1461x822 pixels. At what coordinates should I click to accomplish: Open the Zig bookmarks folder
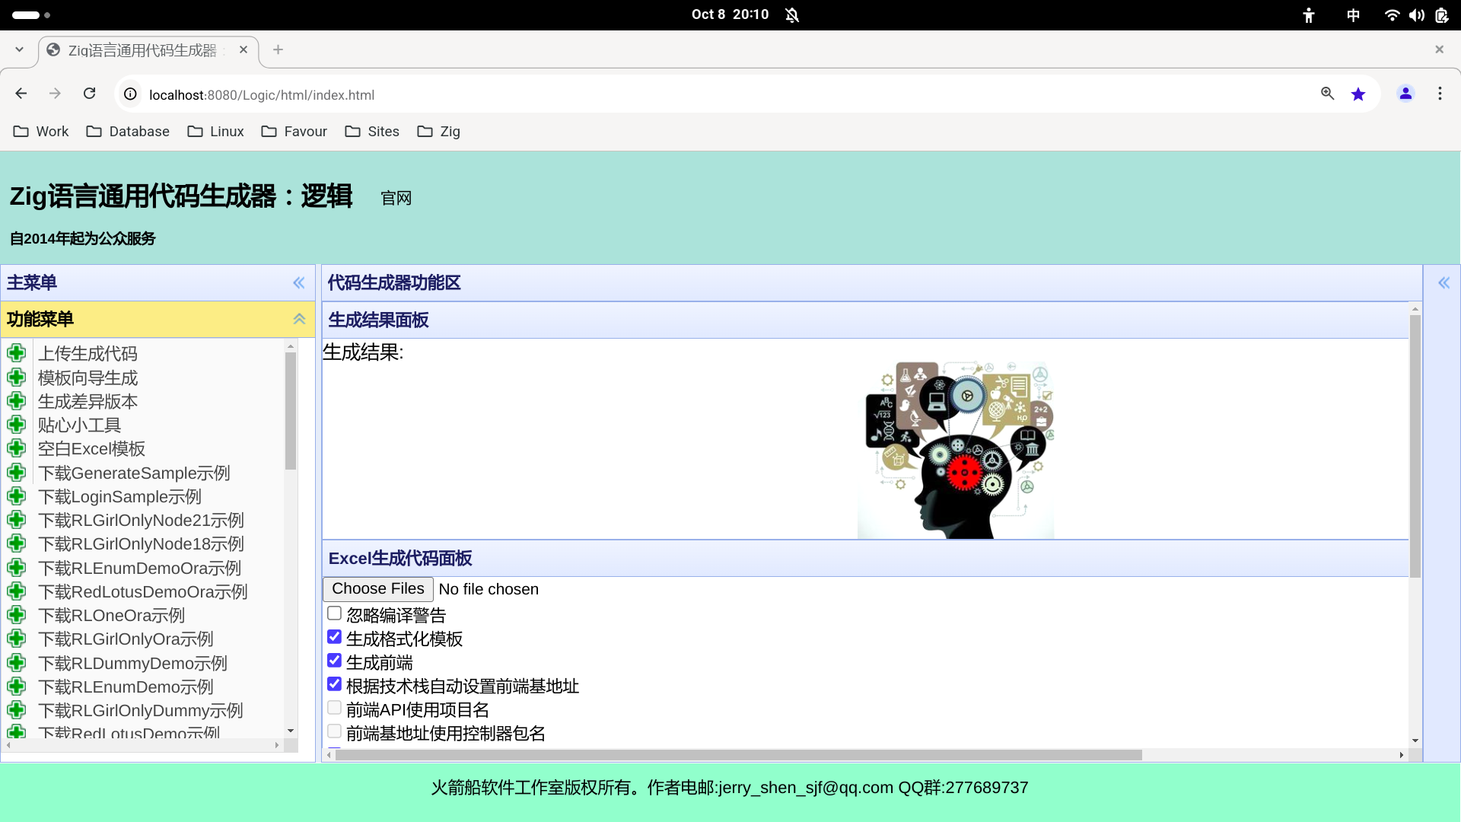coord(439,131)
